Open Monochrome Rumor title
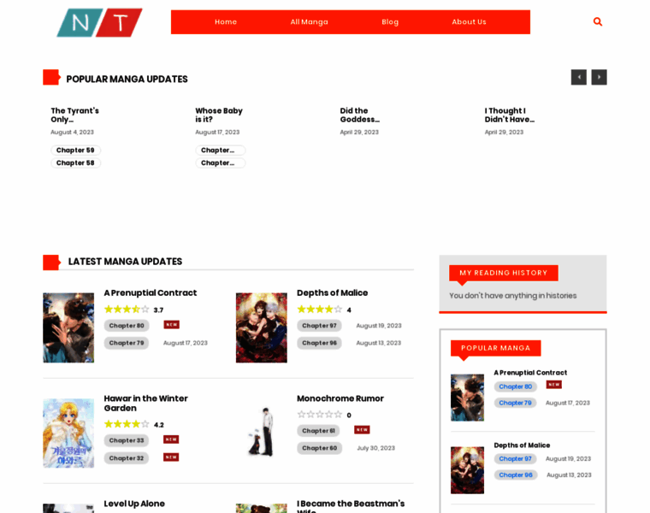This screenshot has height=513, width=650. click(x=340, y=398)
